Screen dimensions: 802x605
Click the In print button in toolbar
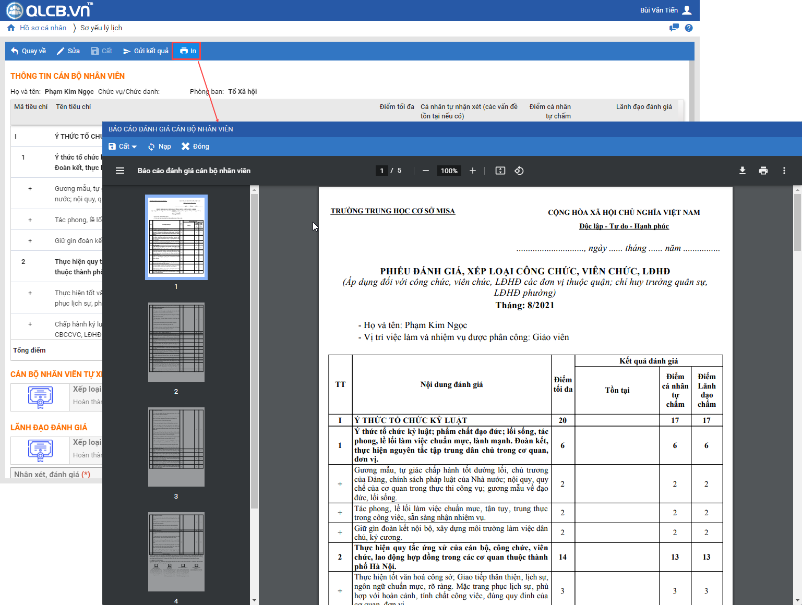188,51
